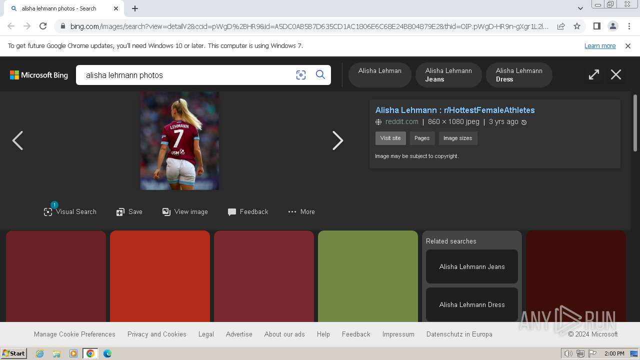Viewport: 640px width, 360px height.
Task: Open the Help footer link
Action: tap(323, 334)
